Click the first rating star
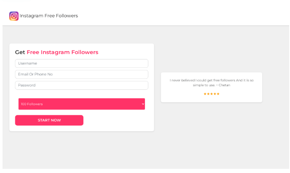 pos(205,94)
